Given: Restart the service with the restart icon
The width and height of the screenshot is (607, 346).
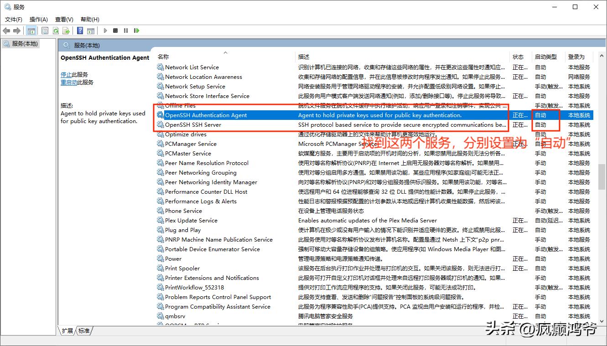Looking at the screenshot, I should 137,31.
